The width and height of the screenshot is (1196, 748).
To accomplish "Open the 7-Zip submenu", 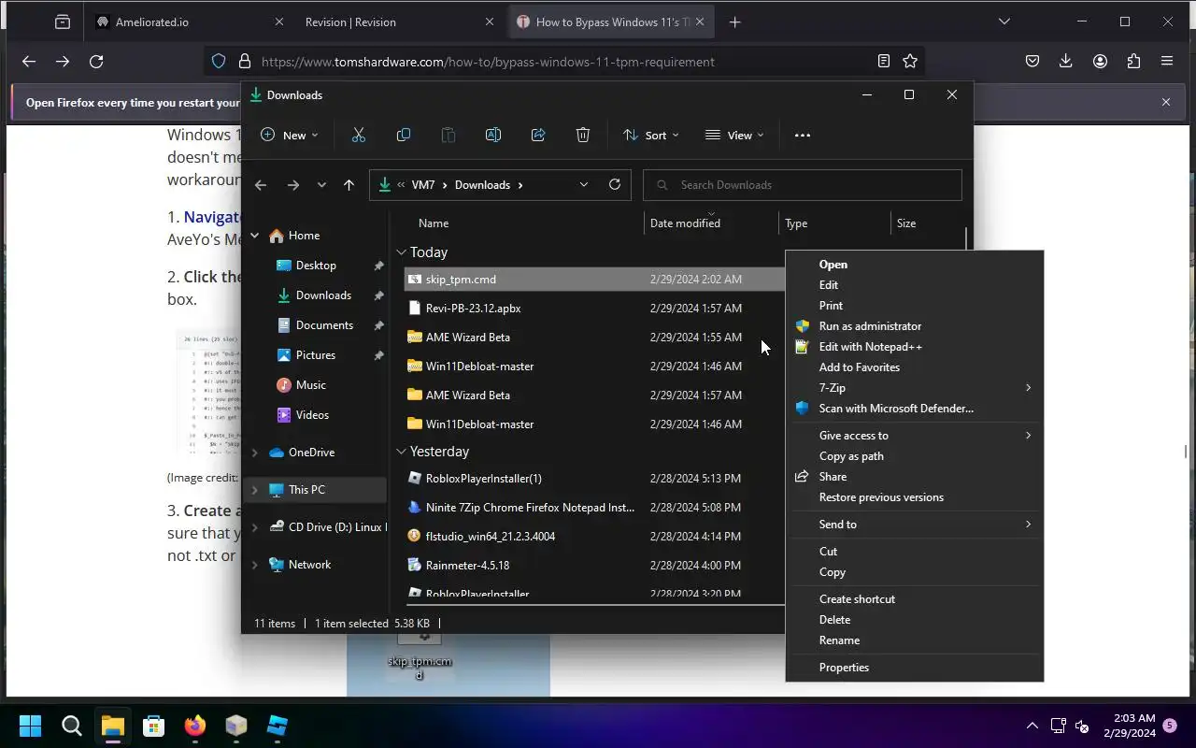I will click(x=915, y=388).
